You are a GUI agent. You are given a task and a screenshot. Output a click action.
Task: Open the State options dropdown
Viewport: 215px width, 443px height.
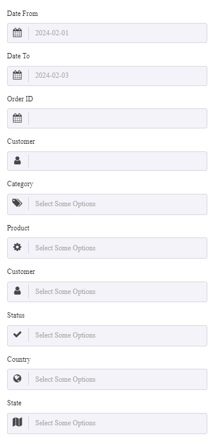click(x=118, y=423)
